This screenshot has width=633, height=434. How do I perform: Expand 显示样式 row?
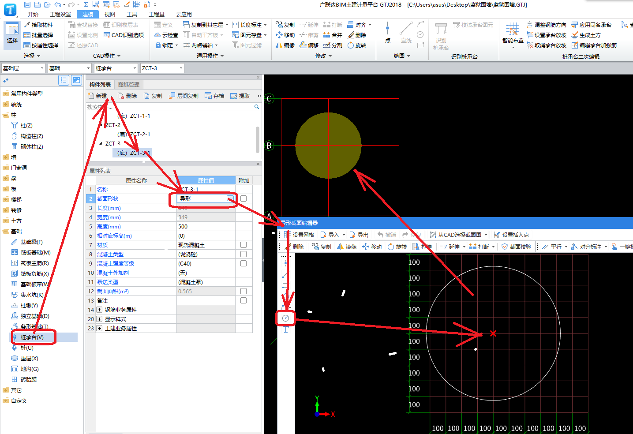coord(100,319)
